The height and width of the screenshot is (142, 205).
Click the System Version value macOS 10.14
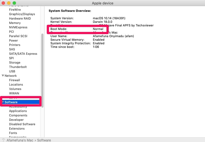109,18
